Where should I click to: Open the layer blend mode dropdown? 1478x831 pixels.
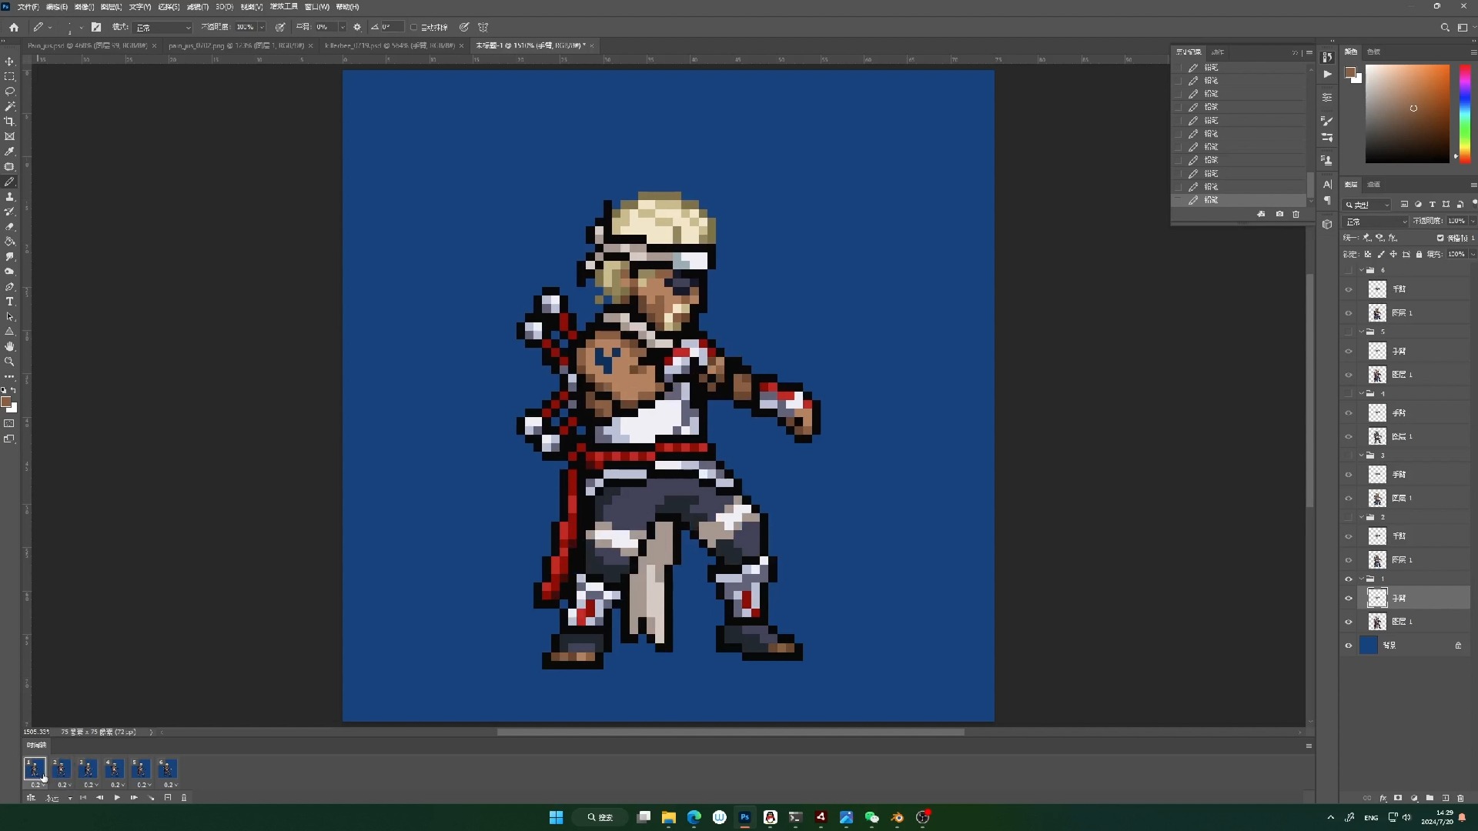click(x=1376, y=222)
